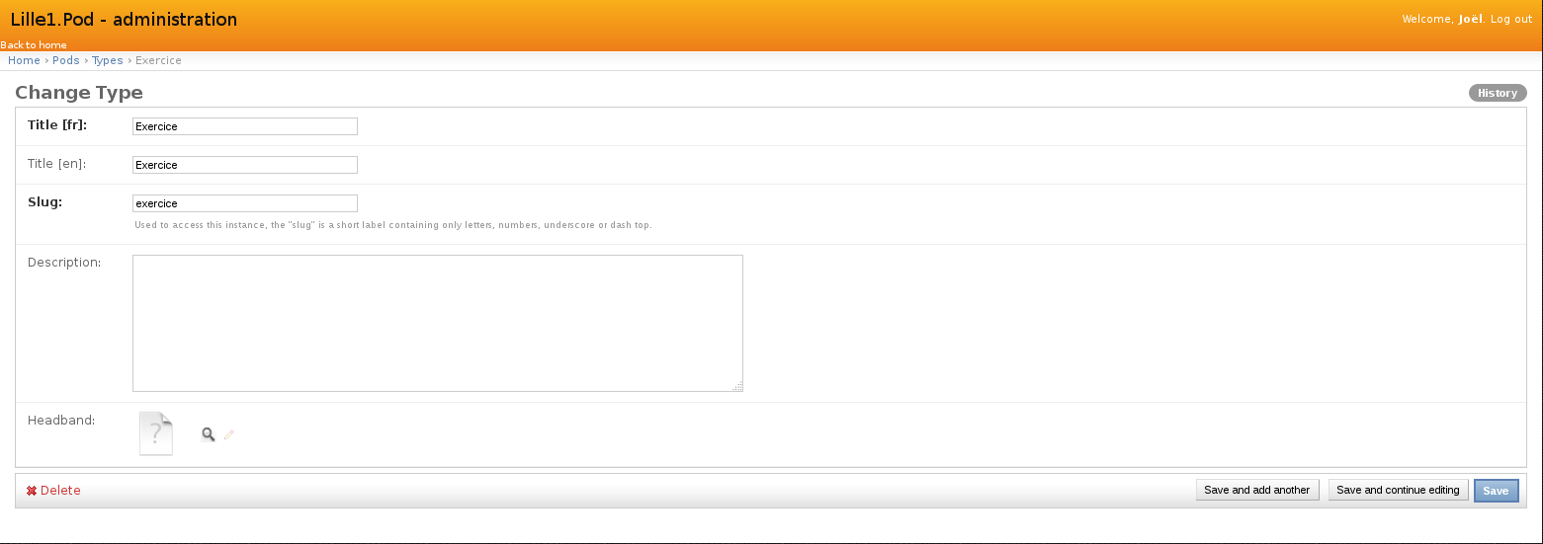Click the pencil icon beside Headband

coord(229,434)
